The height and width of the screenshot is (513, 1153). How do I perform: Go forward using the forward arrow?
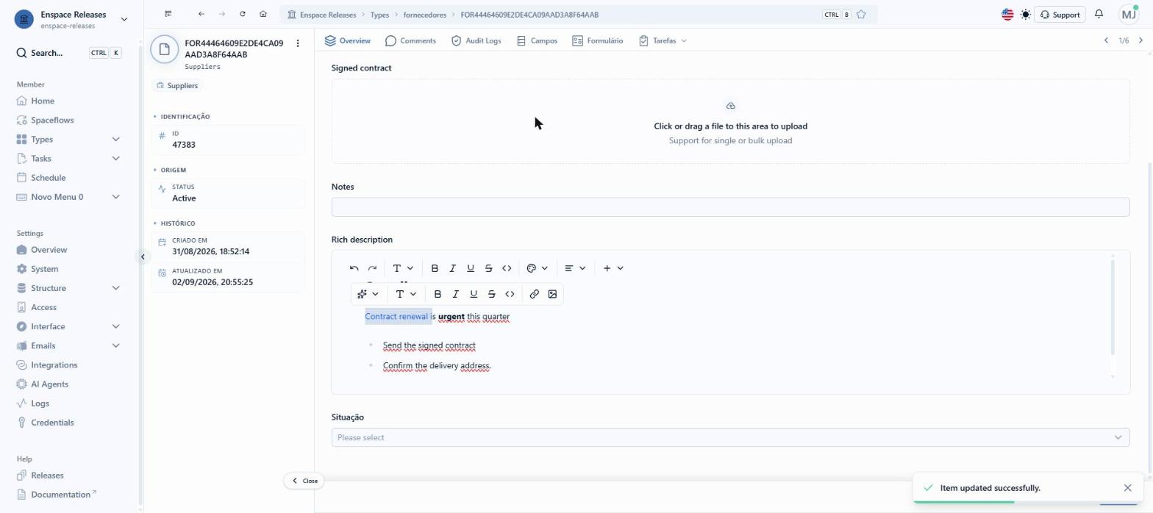[222, 14]
